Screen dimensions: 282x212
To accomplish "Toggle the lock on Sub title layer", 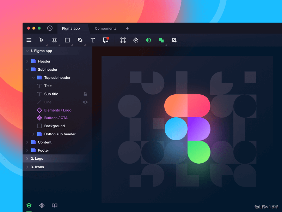I will pos(85,94).
